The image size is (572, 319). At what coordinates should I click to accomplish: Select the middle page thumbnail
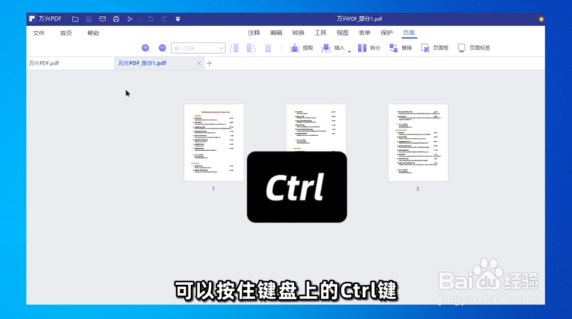tap(316, 128)
